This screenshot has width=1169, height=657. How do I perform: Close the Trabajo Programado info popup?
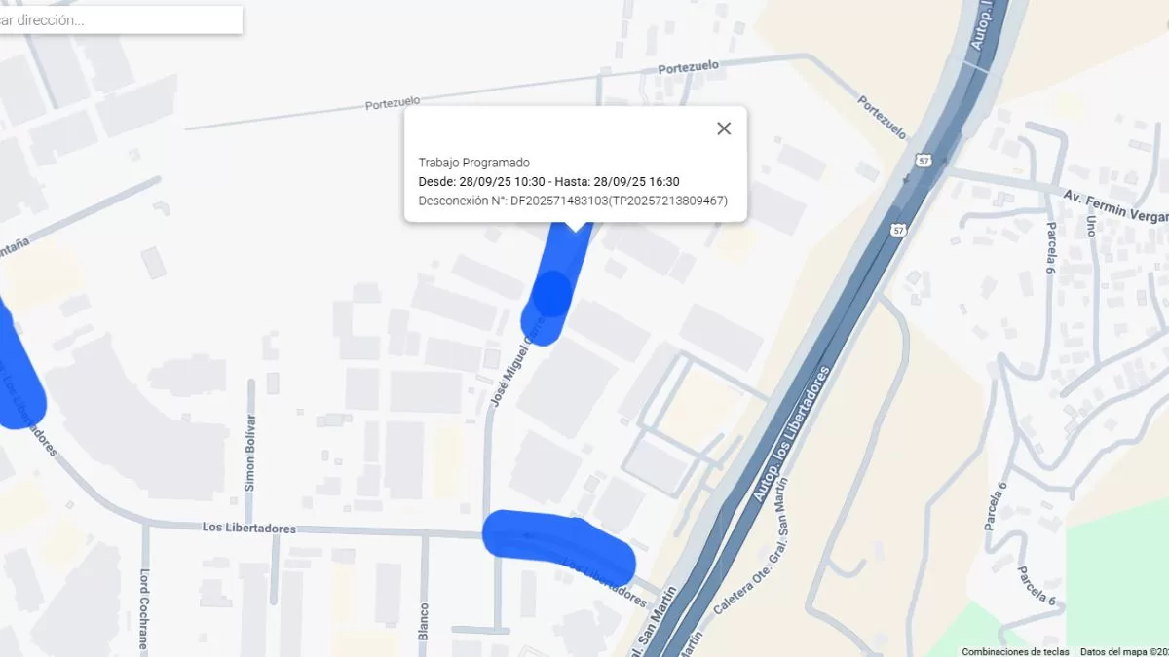point(724,128)
